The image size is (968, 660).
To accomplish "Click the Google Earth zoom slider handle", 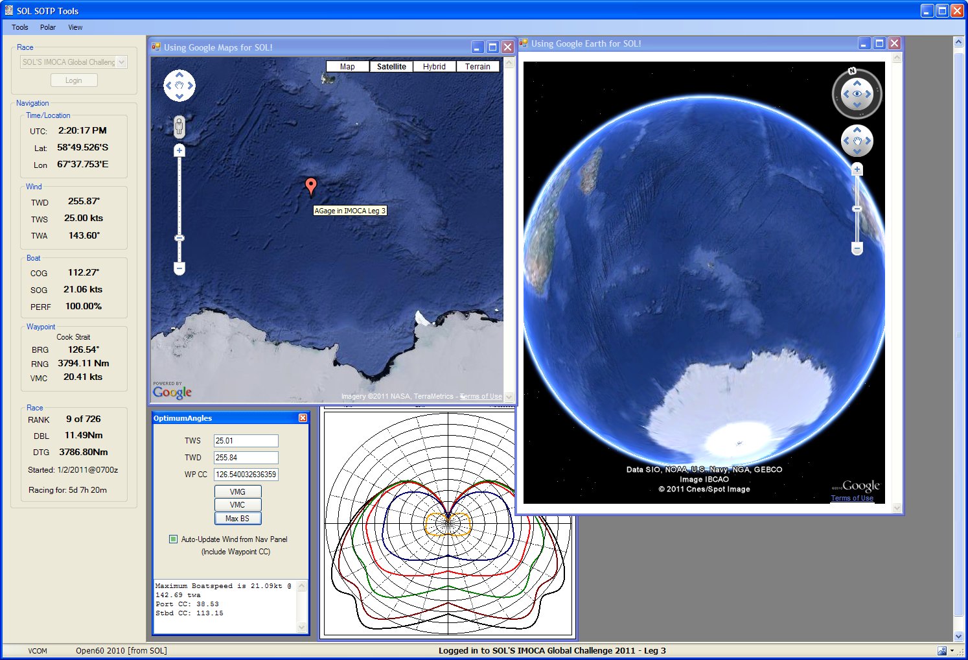I will 857,209.
